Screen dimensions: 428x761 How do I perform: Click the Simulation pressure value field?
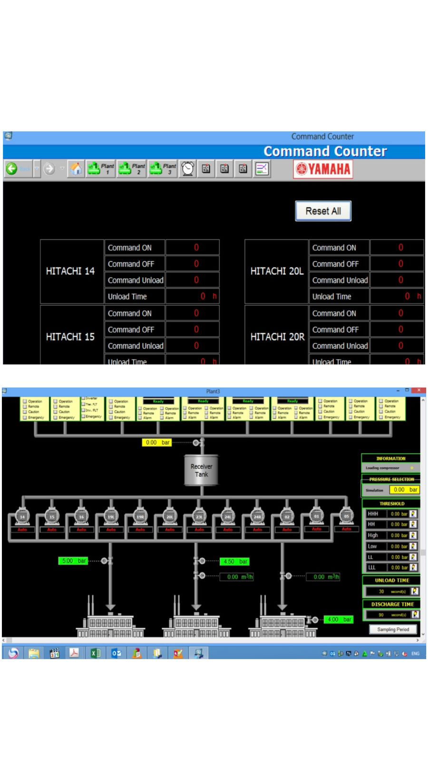click(x=404, y=489)
